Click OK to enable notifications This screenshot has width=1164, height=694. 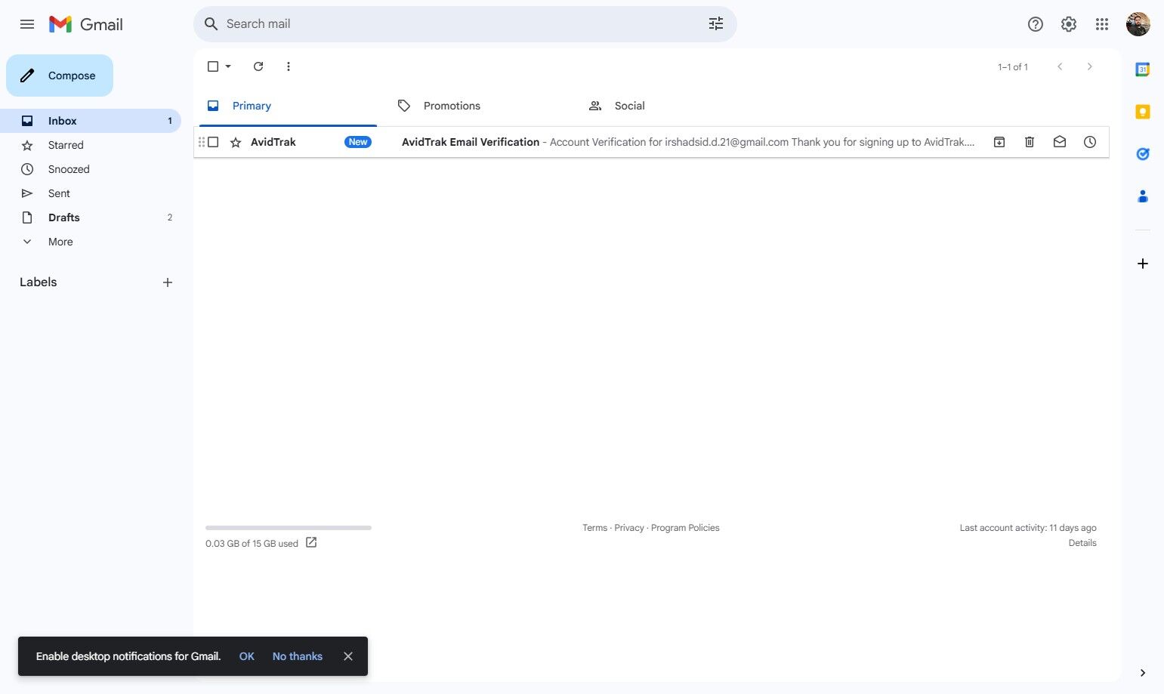pos(247,656)
